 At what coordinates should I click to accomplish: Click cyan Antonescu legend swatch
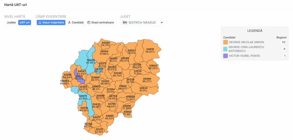[225, 49]
